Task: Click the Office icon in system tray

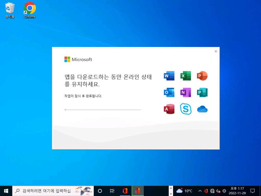Action: (x=206, y=191)
